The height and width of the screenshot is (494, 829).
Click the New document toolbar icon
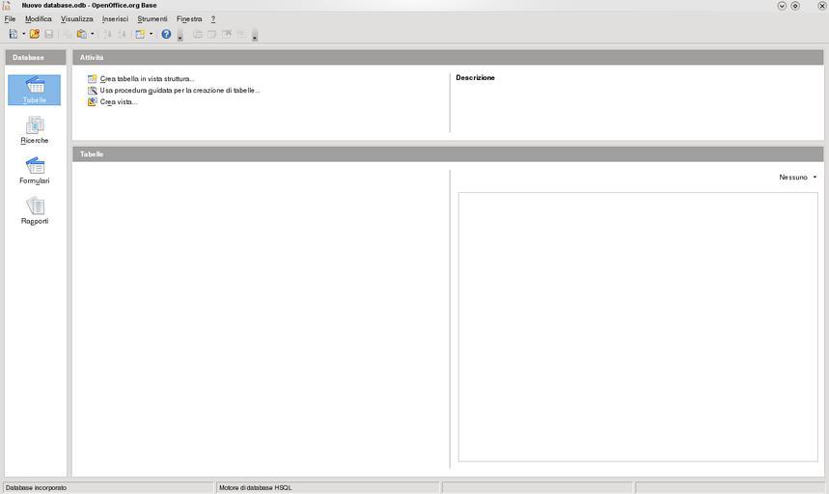click(x=13, y=34)
